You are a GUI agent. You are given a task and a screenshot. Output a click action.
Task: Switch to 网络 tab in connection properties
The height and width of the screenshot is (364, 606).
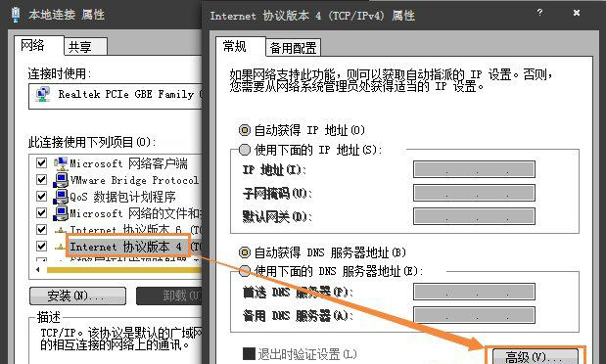[38, 46]
